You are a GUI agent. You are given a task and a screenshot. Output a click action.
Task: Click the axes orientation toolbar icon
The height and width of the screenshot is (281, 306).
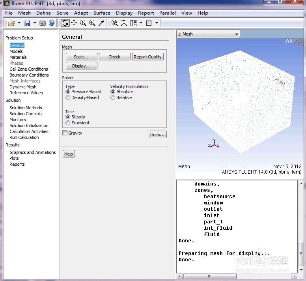click(x=124, y=23)
